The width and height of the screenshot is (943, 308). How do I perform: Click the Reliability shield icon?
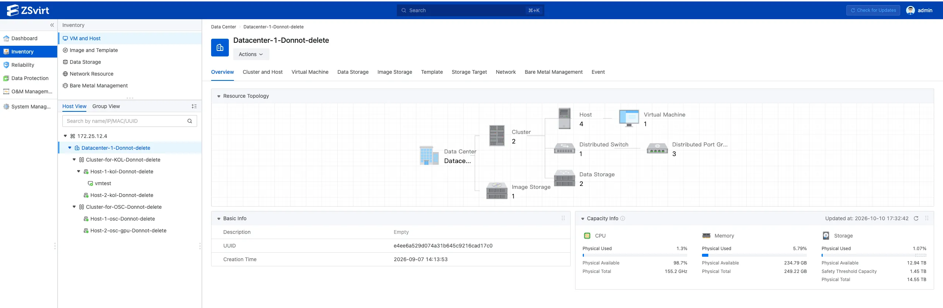(6, 65)
